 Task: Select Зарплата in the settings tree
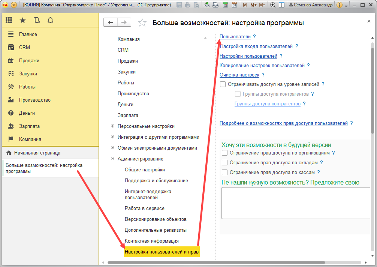click(128, 115)
